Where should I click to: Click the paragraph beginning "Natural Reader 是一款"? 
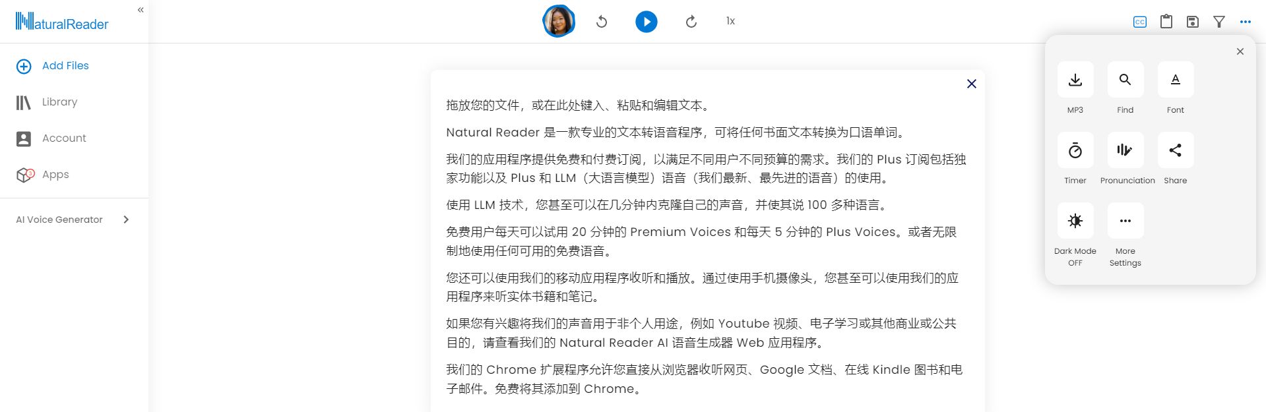(x=676, y=132)
